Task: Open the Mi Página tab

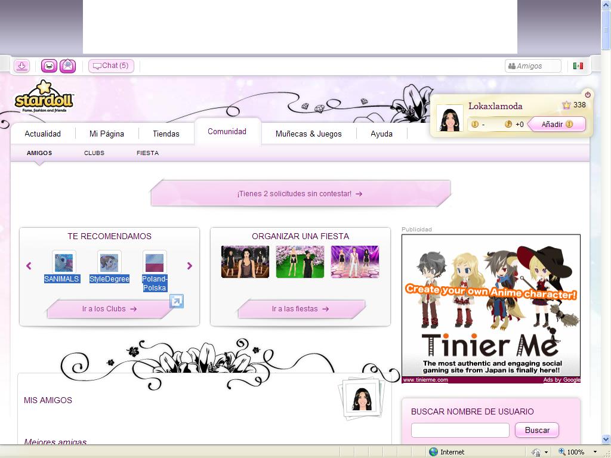Action: (107, 134)
